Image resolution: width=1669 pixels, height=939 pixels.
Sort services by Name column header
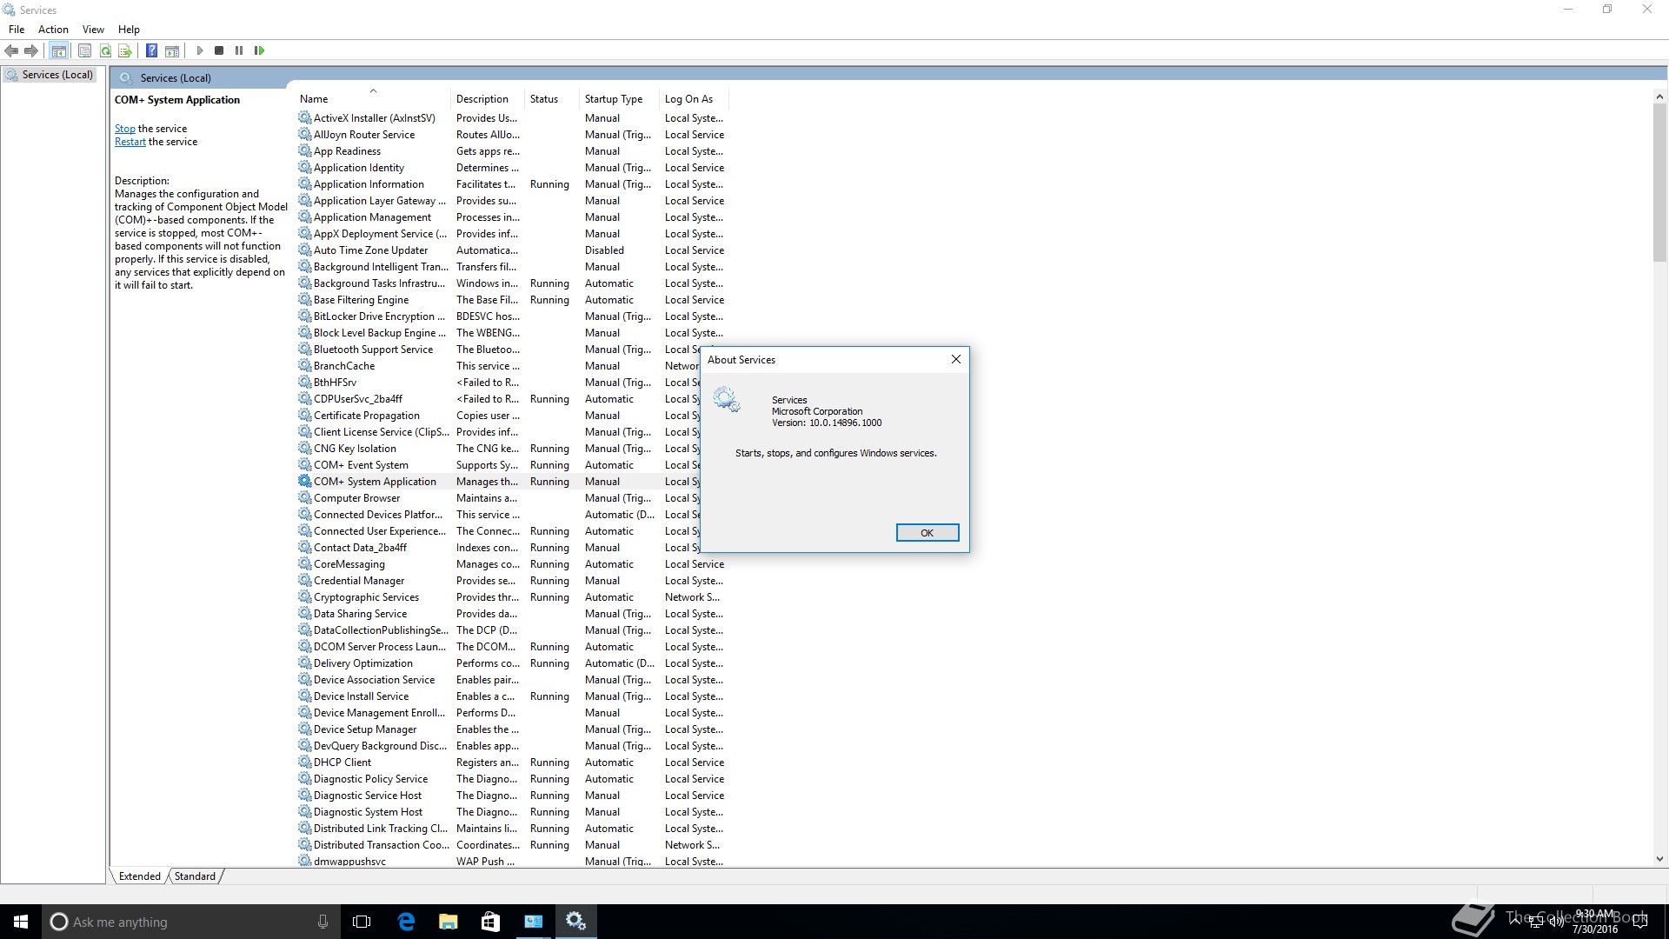coord(314,99)
